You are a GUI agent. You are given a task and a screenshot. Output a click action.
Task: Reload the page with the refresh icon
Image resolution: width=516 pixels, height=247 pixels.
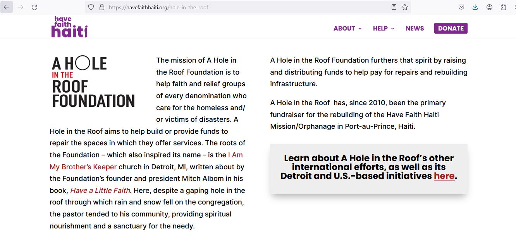click(34, 7)
